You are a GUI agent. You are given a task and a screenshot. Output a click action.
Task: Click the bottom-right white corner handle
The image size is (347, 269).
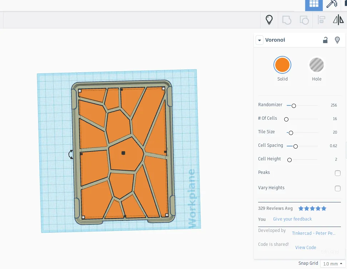167,215
